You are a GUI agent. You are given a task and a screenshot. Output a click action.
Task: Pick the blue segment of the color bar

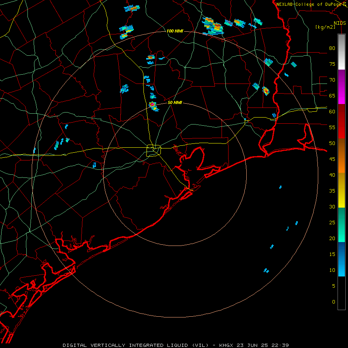(x=341, y=259)
